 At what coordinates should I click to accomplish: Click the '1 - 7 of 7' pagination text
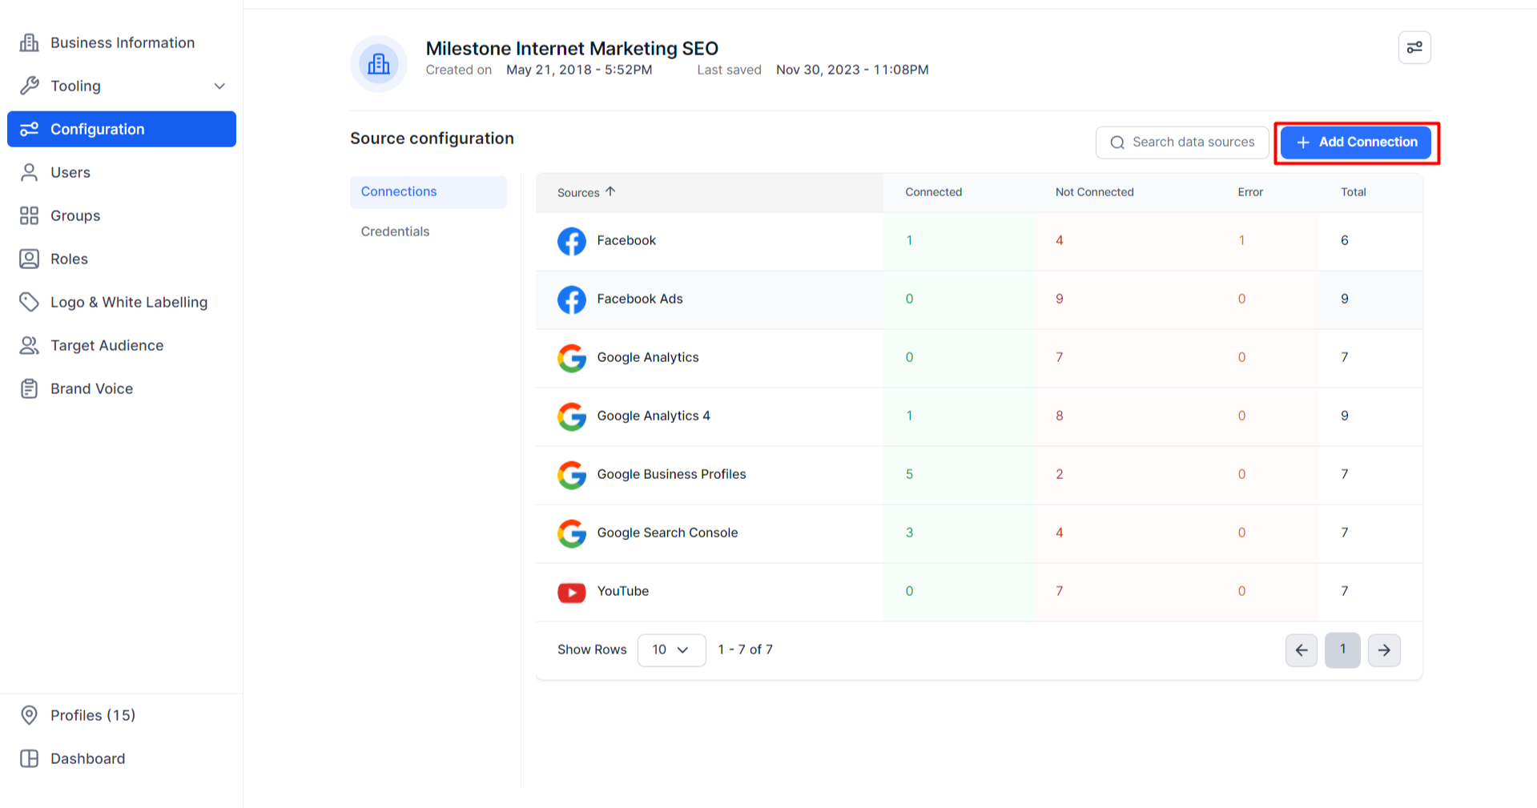point(745,649)
